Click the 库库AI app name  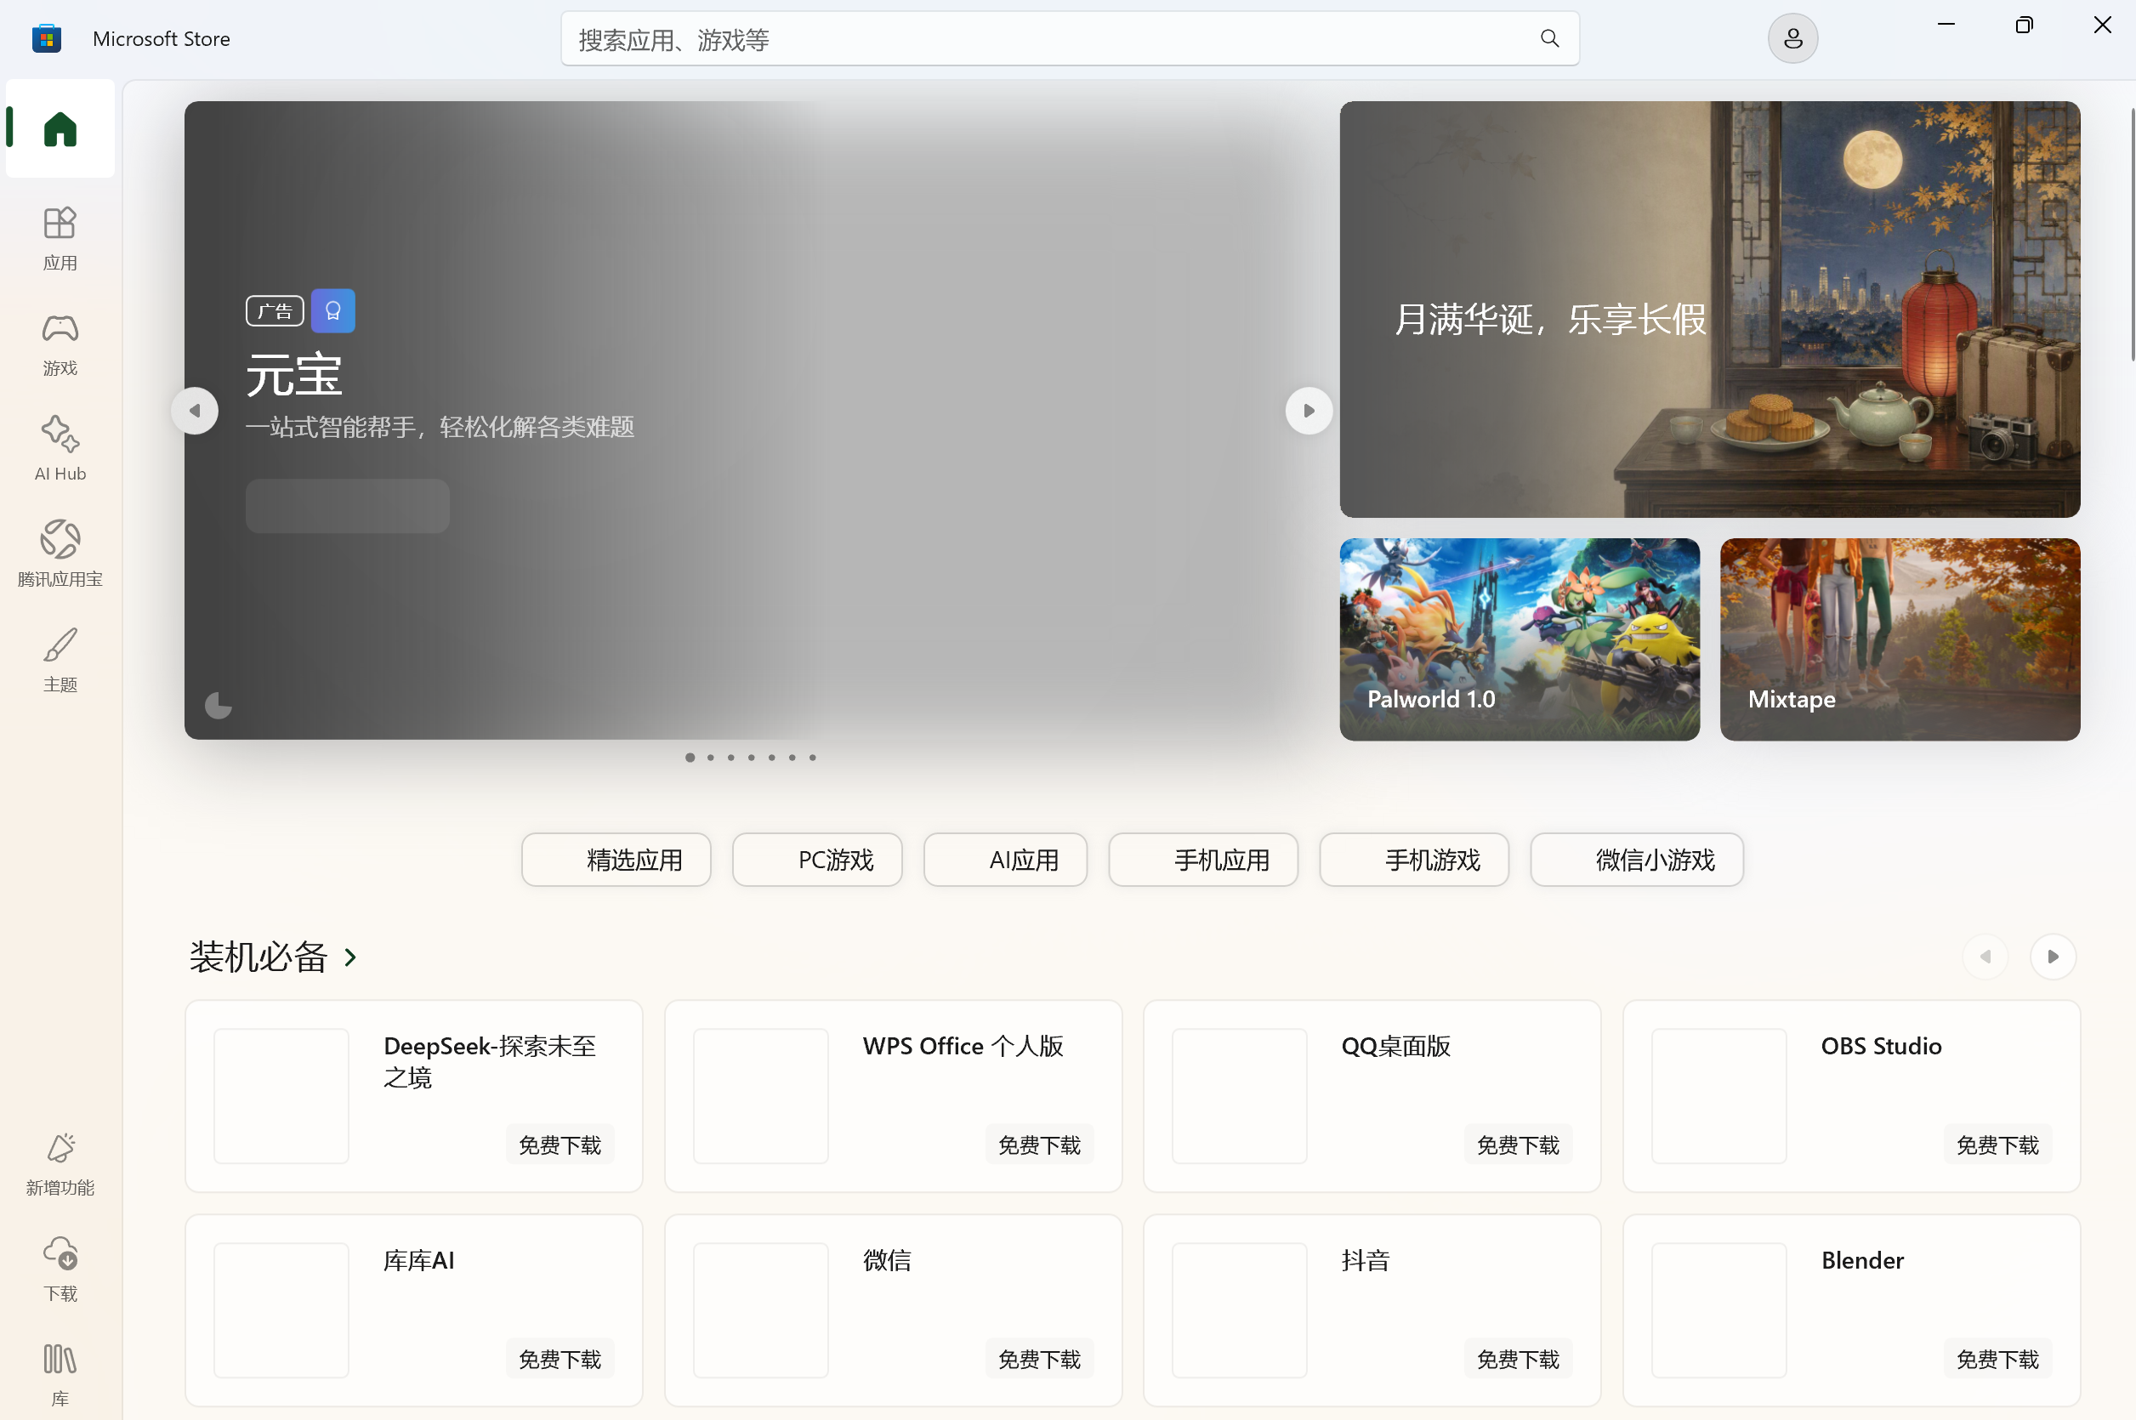418,1261
